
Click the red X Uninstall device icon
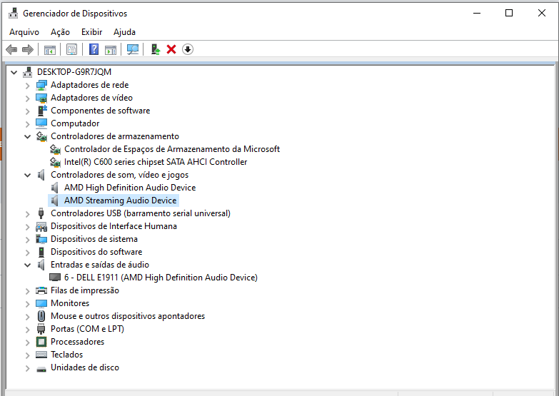[x=171, y=49]
